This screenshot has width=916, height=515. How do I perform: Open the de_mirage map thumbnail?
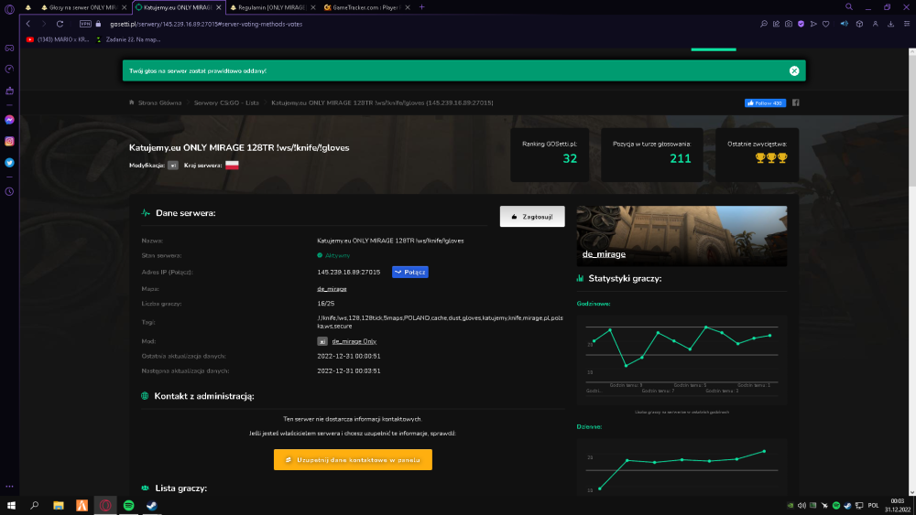coord(682,236)
